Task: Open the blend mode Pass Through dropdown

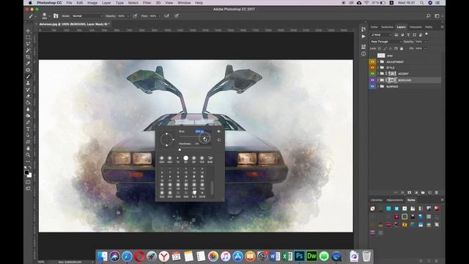Action: [386, 42]
